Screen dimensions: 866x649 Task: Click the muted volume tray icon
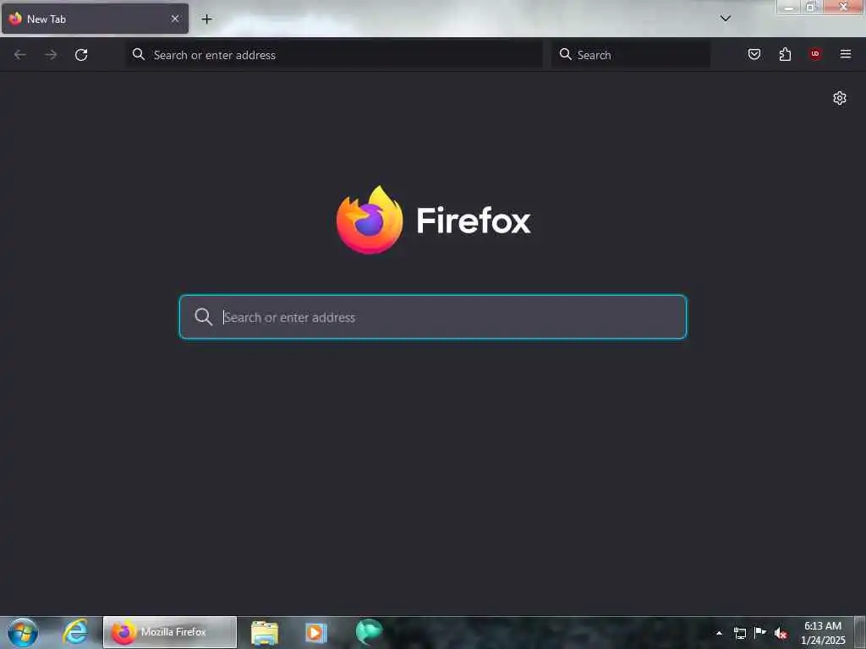781,633
